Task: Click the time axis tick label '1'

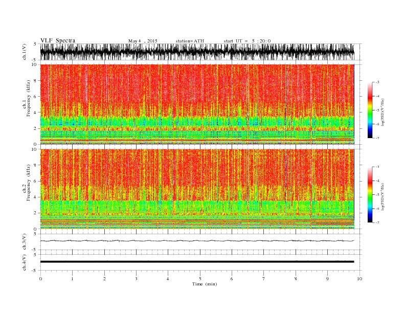Action: pyautogui.click(x=72, y=279)
